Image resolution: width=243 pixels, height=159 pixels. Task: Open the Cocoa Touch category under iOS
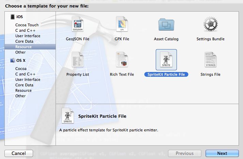click(x=27, y=25)
